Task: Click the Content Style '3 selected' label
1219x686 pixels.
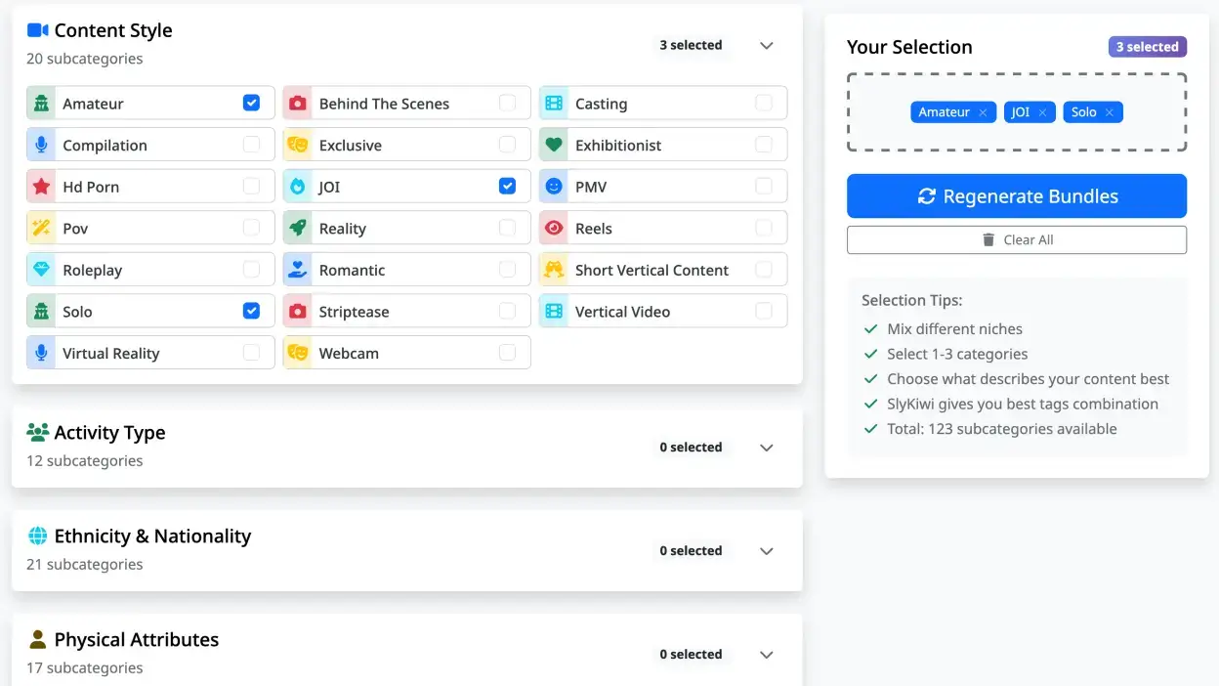Action: click(x=691, y=45)
